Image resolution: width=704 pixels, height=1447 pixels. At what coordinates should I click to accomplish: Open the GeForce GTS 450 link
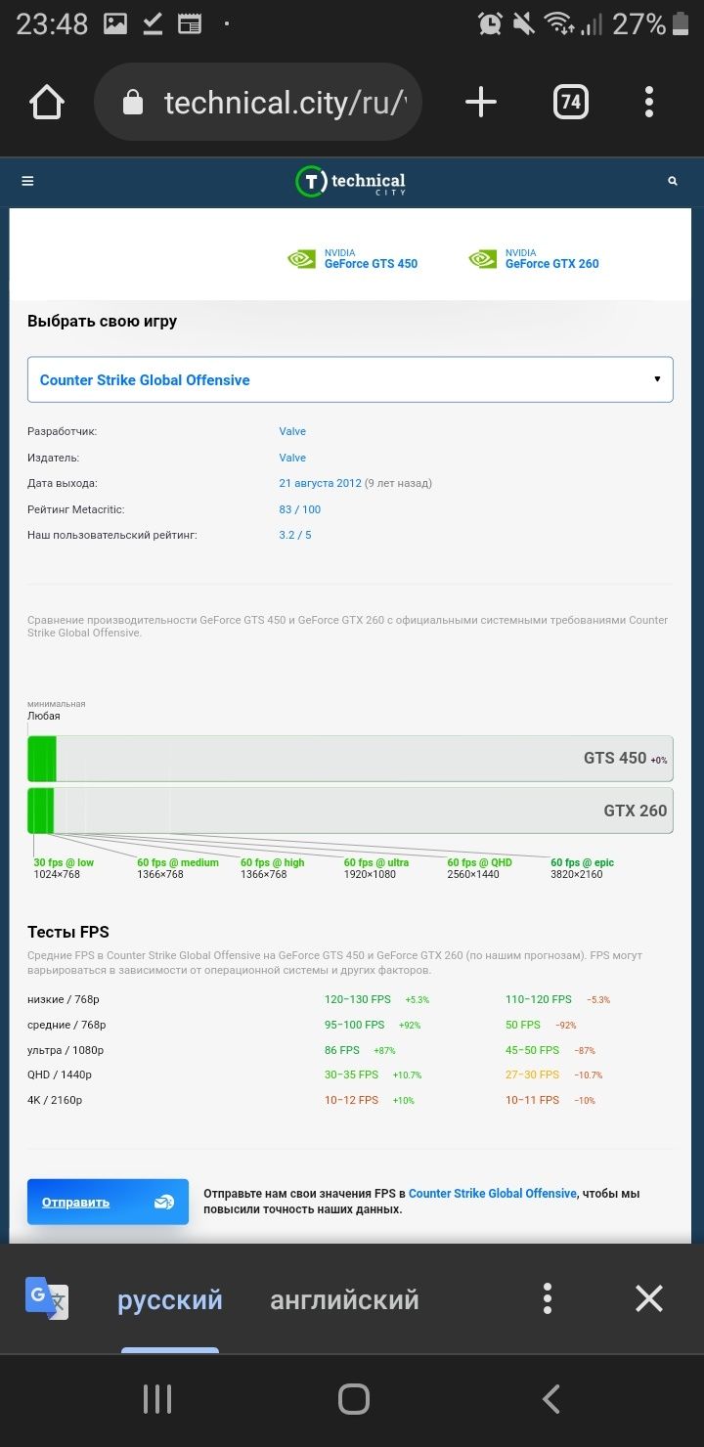(x=372, y=264)
